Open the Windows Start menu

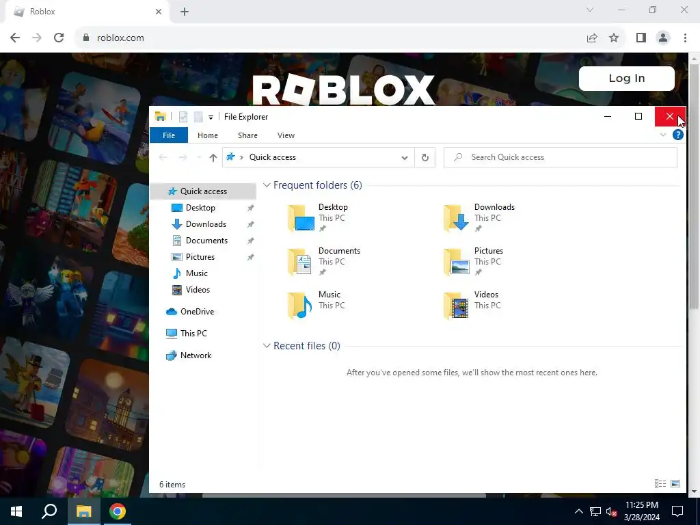16,511
